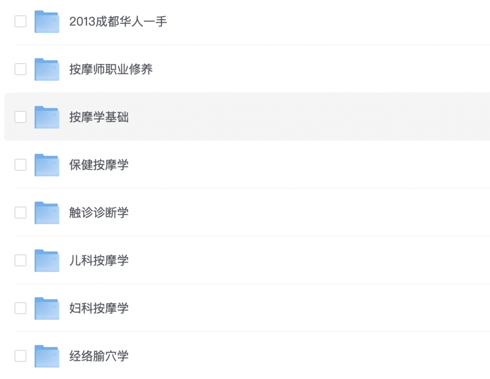Open the 儿科按摩学 folder icon
The height and width of the screenshot is (379, 490).
click(x=46, y=261)
